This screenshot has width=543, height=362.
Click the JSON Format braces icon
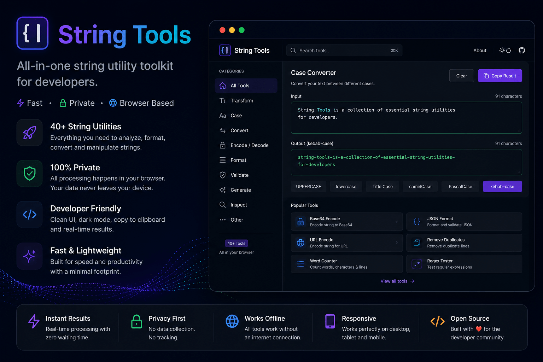click(417, 222)
